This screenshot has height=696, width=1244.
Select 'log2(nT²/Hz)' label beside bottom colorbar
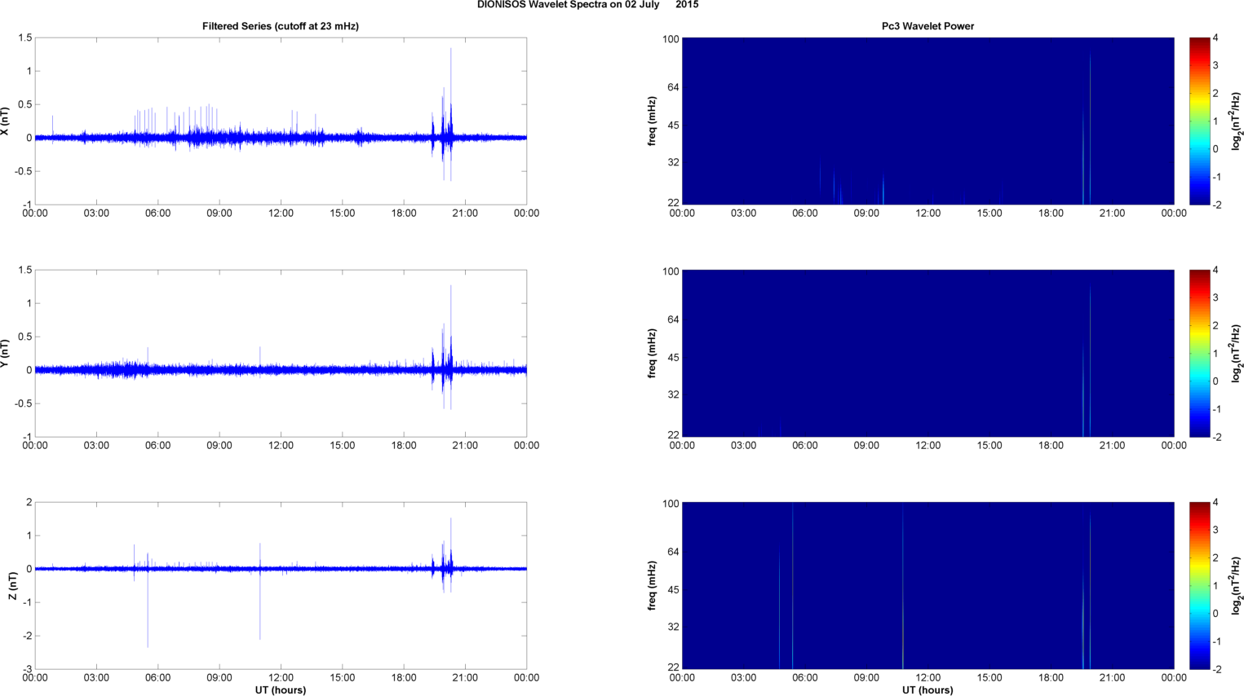(x=1237, y=586)
